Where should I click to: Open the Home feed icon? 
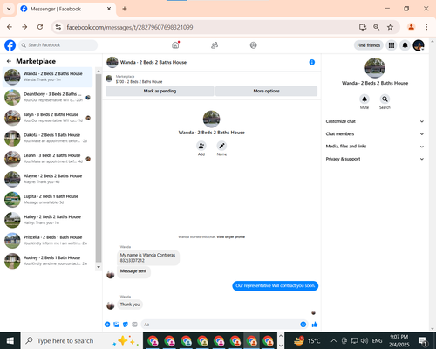(175, 45)
